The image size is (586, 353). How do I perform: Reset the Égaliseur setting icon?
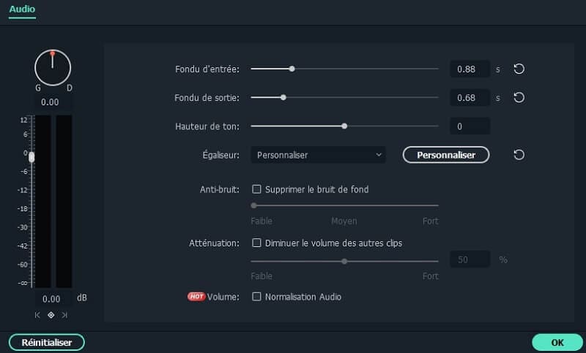pyautogui.click(x=519, y=155)
